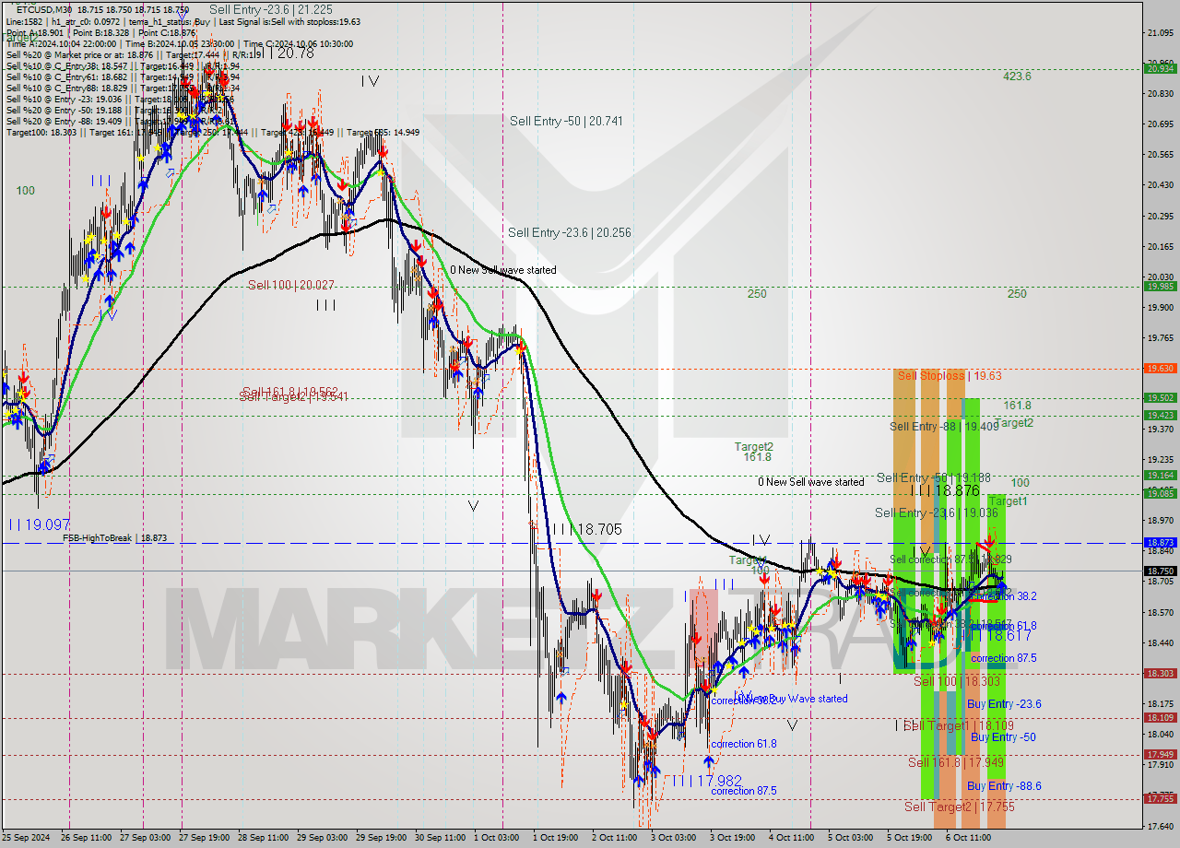Click the '423.6' Fibonacci level label

click(1017, 77)
